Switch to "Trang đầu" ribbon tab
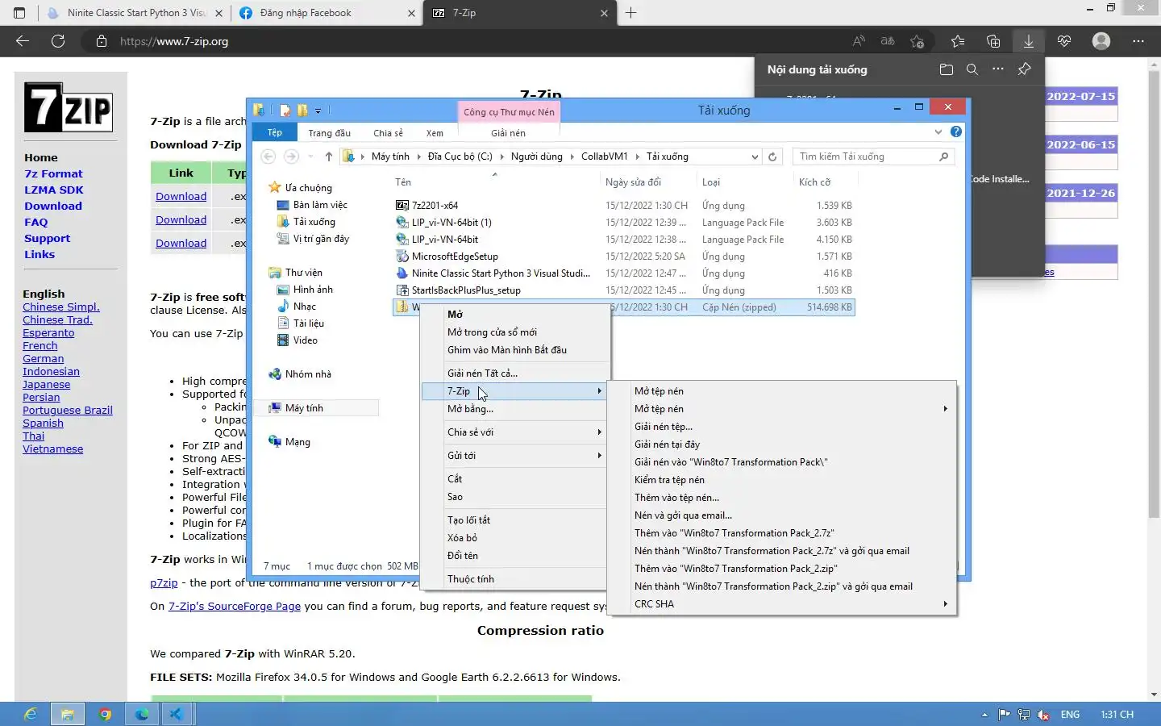This screenshot has width=1161, height=726. pyautogui.click(x=329, y=133)
